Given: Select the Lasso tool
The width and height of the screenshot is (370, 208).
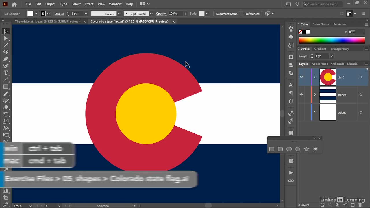Looking at the screenshot, I should (6, 52).
